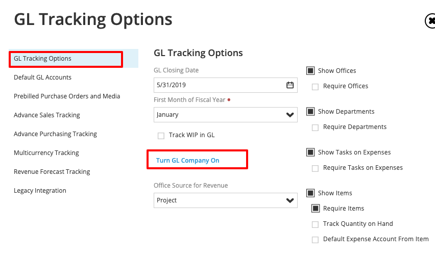Disable the Show Items checkbox

pos(310,193)
